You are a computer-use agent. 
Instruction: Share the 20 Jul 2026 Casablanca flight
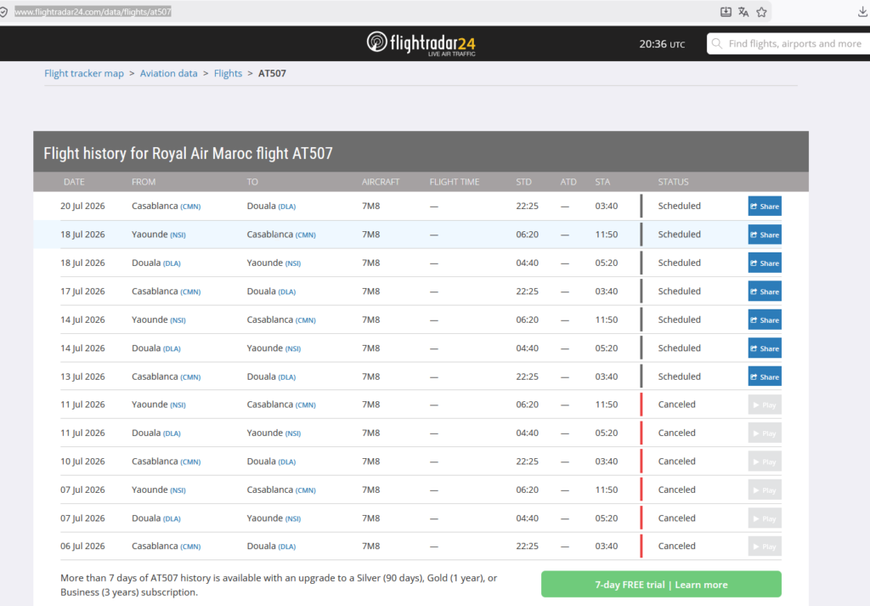(765, 206)
